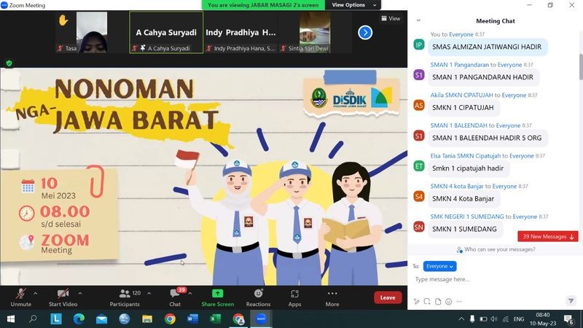Click the Type message here field

(488, 279)
